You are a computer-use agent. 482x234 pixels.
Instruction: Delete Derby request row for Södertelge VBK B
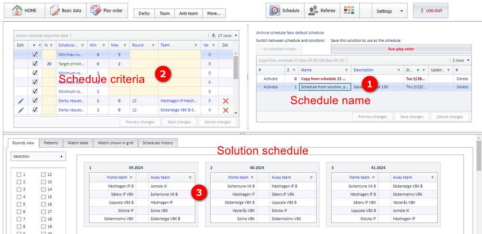(x=226, y=110)
